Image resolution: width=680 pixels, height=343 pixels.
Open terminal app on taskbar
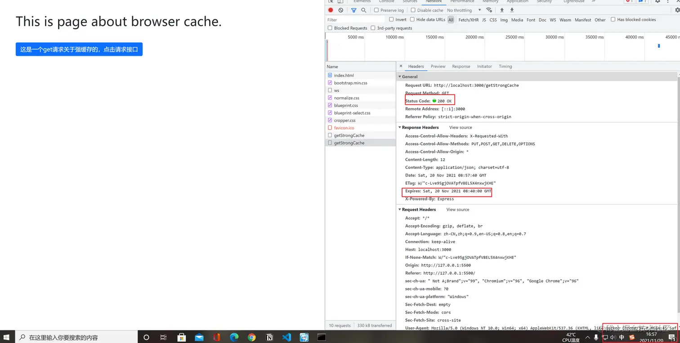pos(322,337)
